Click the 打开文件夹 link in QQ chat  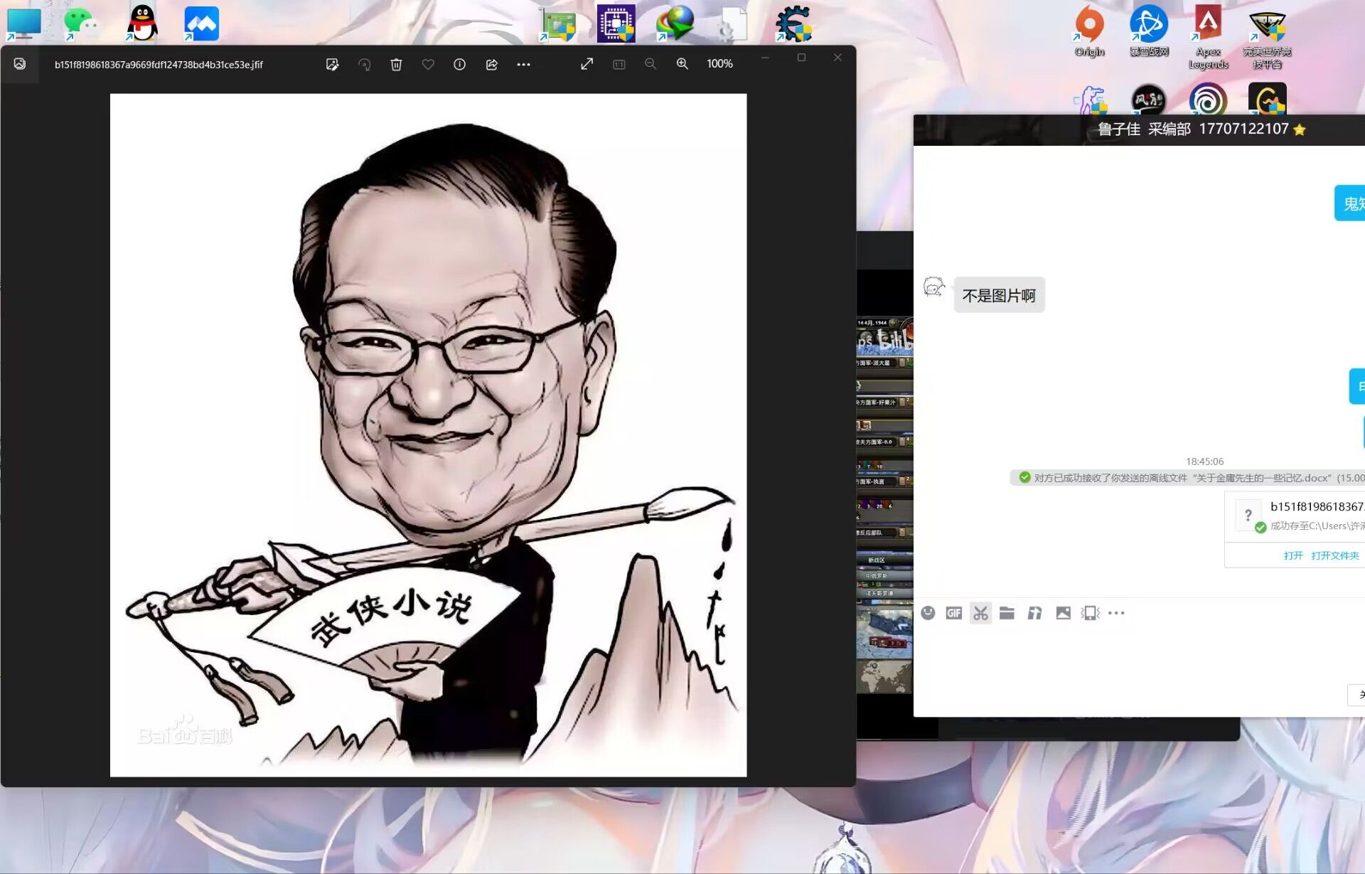pos(1334,555)
